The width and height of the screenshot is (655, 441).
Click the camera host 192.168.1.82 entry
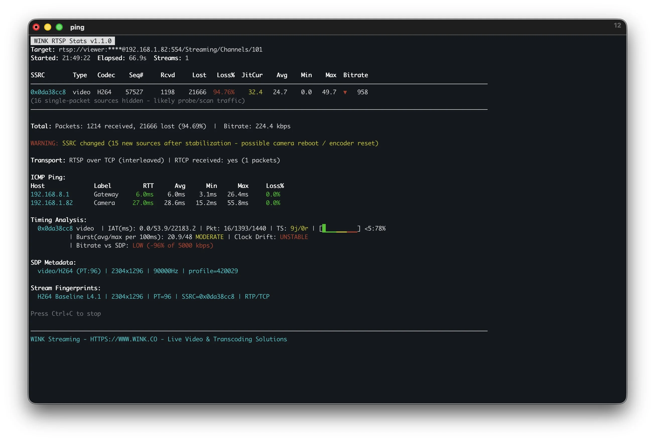pos(52,203)
